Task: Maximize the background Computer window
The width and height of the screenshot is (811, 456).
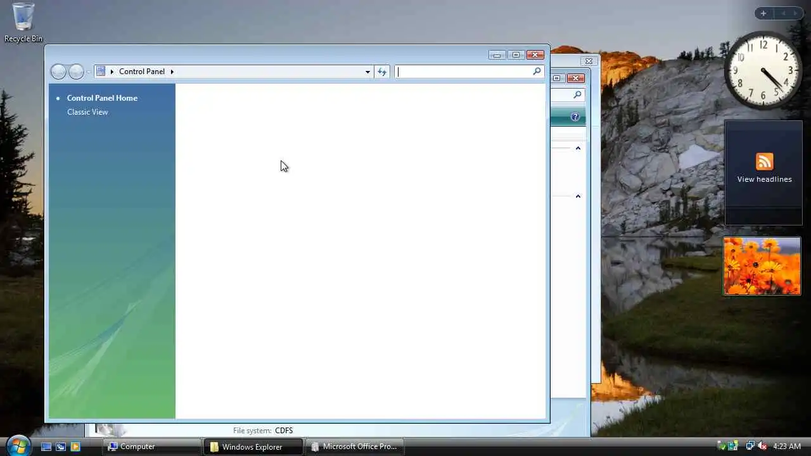Action: point(557,78)
